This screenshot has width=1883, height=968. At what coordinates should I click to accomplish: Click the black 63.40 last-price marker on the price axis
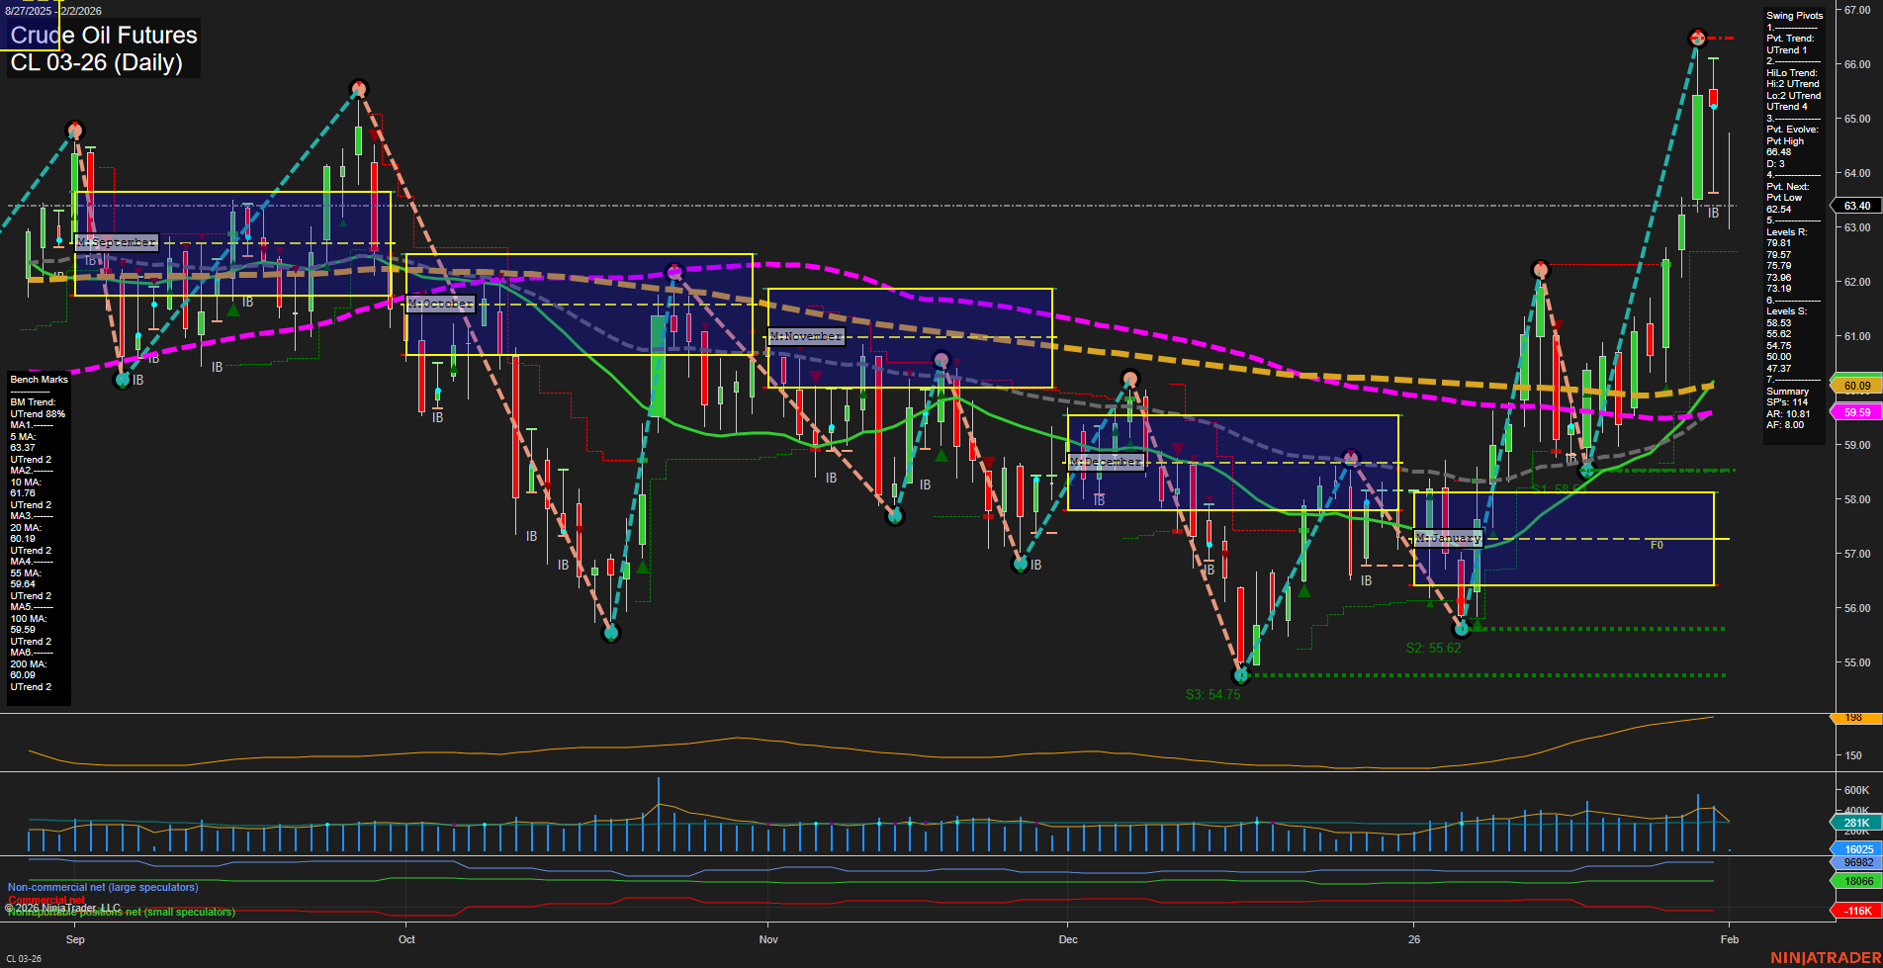point(1855,206)
